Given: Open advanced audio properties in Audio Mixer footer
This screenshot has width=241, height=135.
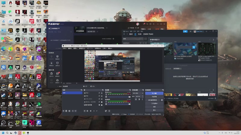Looking at the screenshot, I should 106,111.
